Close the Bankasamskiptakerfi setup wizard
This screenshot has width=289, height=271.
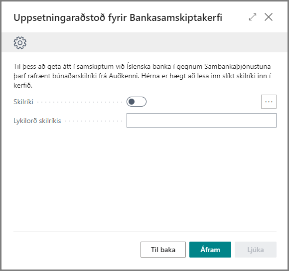click(x=269, y=17)
